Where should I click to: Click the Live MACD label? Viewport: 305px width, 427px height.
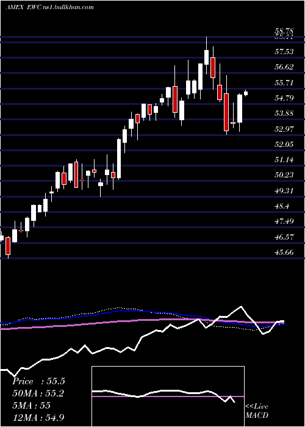(x=257, y=411)
